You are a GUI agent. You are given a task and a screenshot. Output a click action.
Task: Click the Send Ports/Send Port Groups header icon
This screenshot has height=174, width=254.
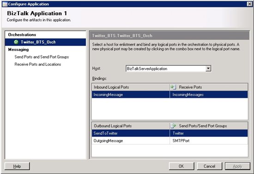click(x=173, y=126)
